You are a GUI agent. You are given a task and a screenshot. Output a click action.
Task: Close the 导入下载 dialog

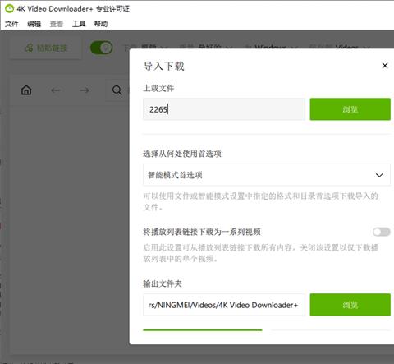pos(385,66)
